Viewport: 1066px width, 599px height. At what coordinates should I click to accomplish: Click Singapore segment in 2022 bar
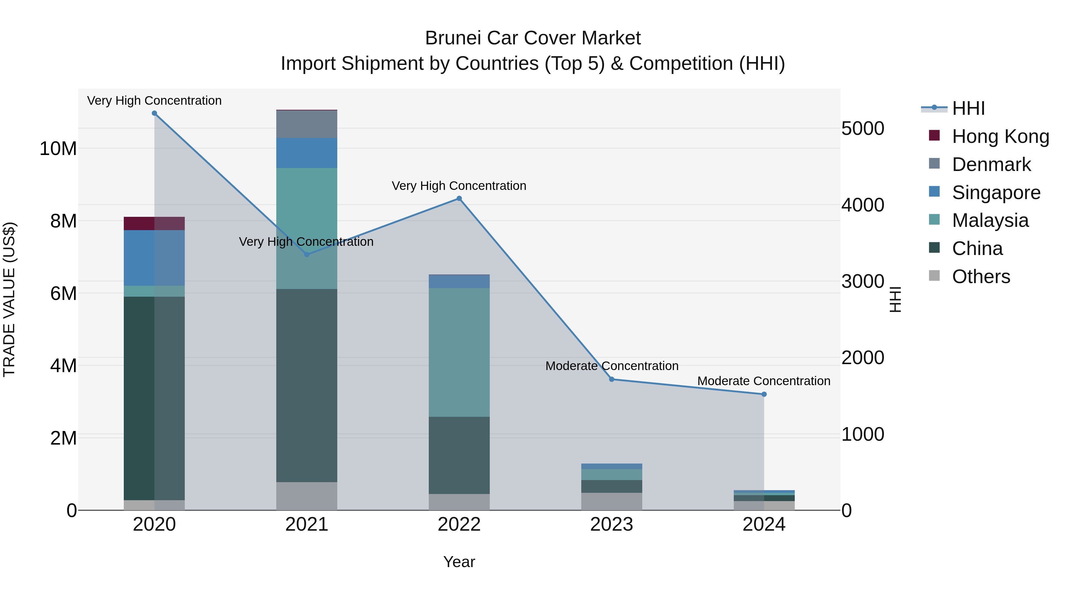click(459, 282)
